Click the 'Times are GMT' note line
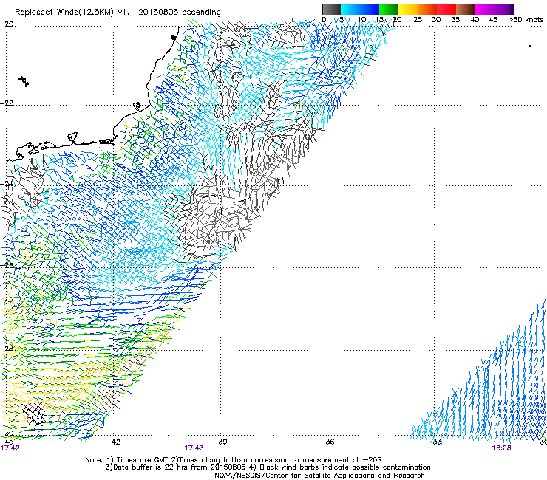 pos(234,460)
